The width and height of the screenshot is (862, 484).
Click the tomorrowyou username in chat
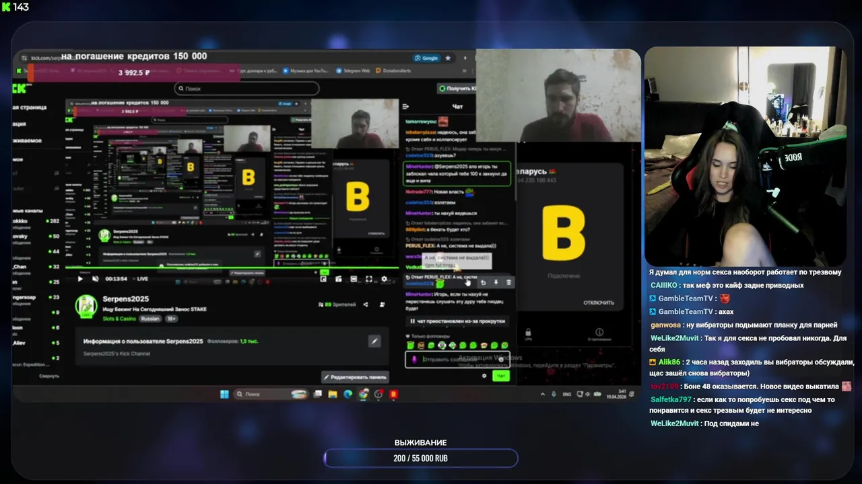(x=420, y=122)
